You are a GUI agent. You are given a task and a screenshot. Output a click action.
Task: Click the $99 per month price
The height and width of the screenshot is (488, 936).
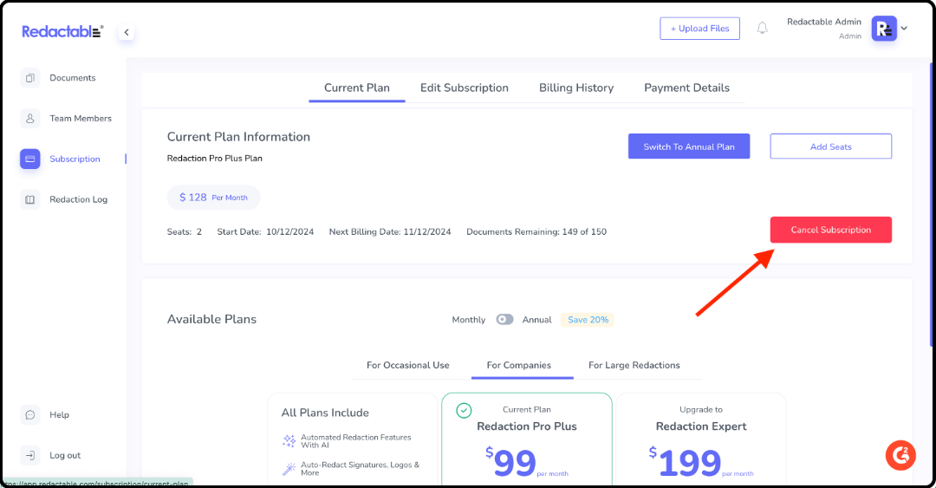(527, 462)
